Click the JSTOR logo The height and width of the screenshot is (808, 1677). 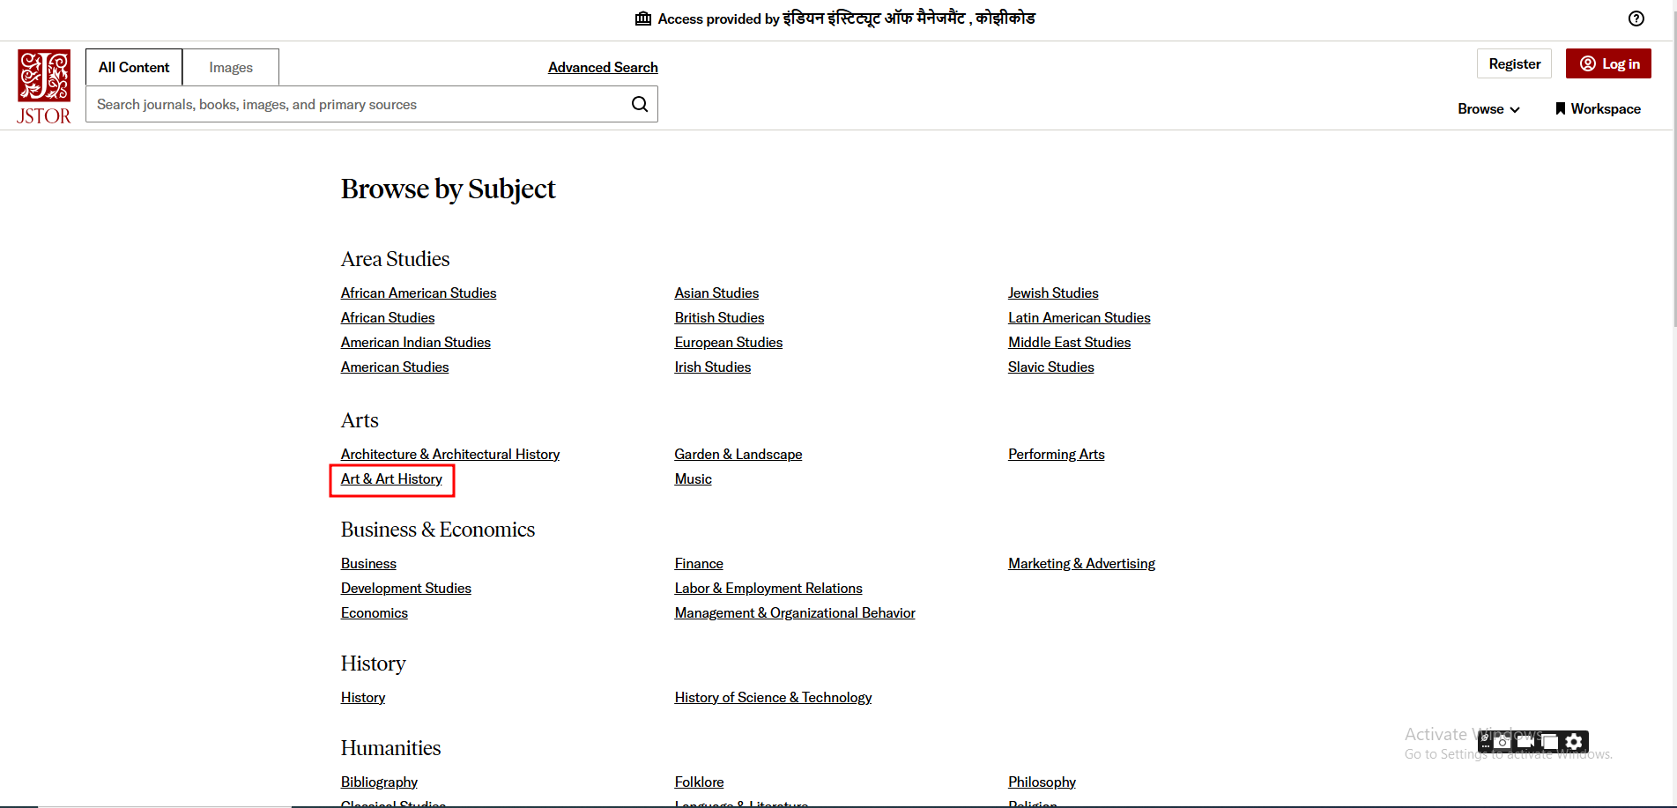[x=43, y=86]
